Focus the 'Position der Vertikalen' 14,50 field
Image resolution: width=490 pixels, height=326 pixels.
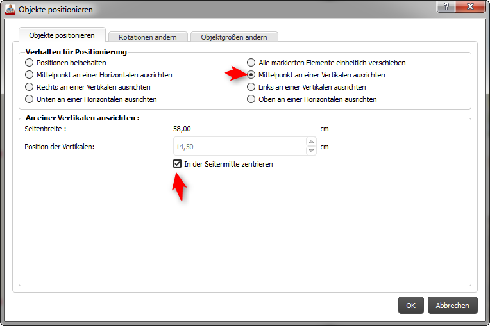pyautogui.click(x=240, y=146)
